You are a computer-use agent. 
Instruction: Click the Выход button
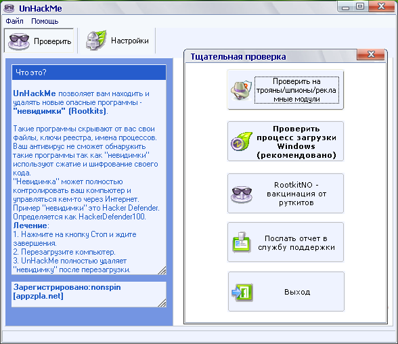point(286,292)
